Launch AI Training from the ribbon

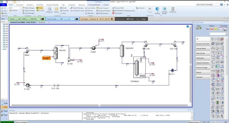click(x=157, y=10)
